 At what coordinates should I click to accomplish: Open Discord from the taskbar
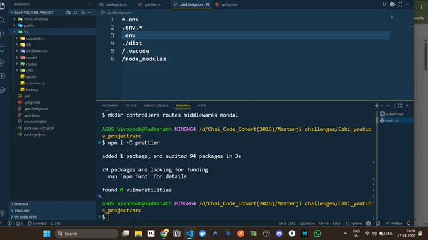click(279, 234)
